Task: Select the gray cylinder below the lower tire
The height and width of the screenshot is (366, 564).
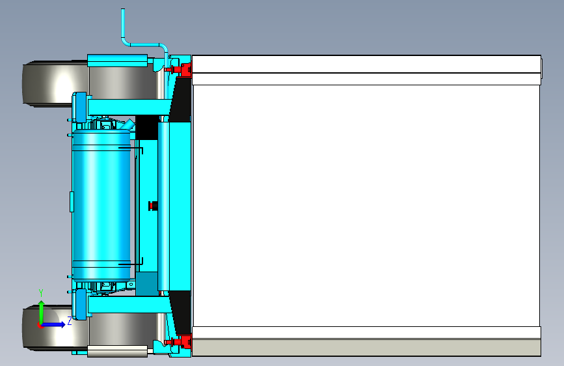Action: [117, 351]
